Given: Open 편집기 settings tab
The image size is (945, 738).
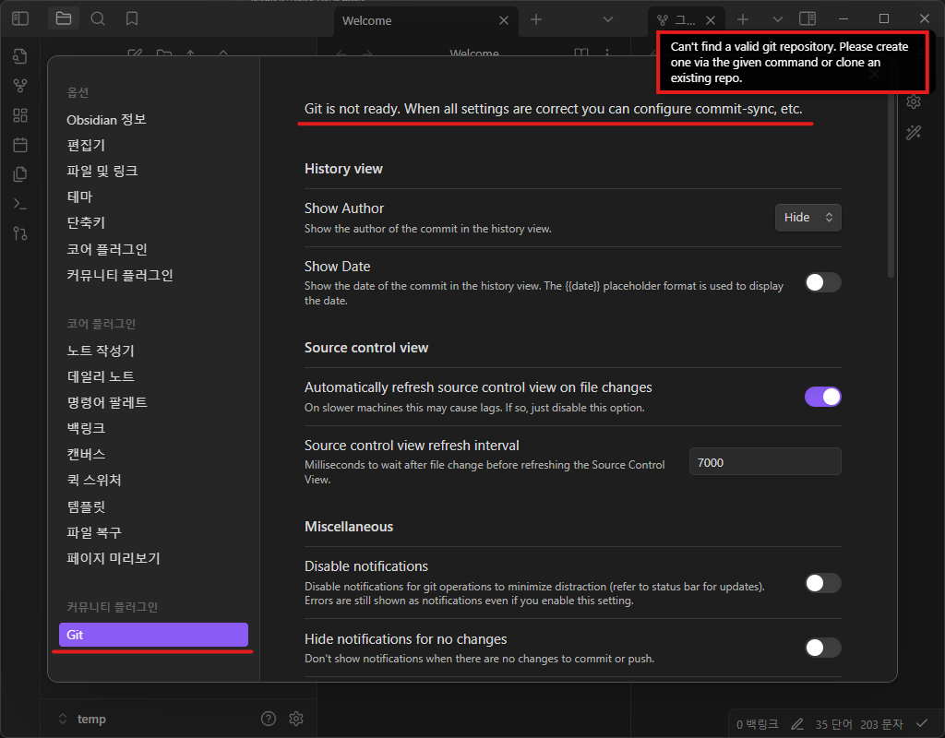Looking at the screenshot, I should pyautogui.click(x=153, y=145).
